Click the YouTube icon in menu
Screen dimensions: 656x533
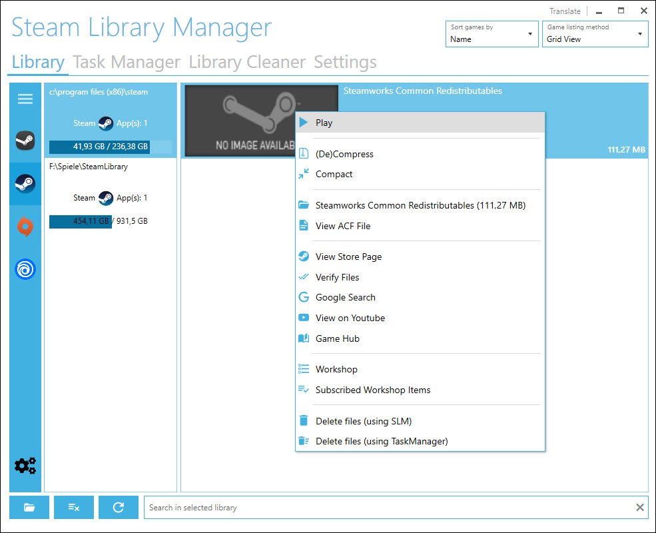pyautogui.click(x=304, y=318)
